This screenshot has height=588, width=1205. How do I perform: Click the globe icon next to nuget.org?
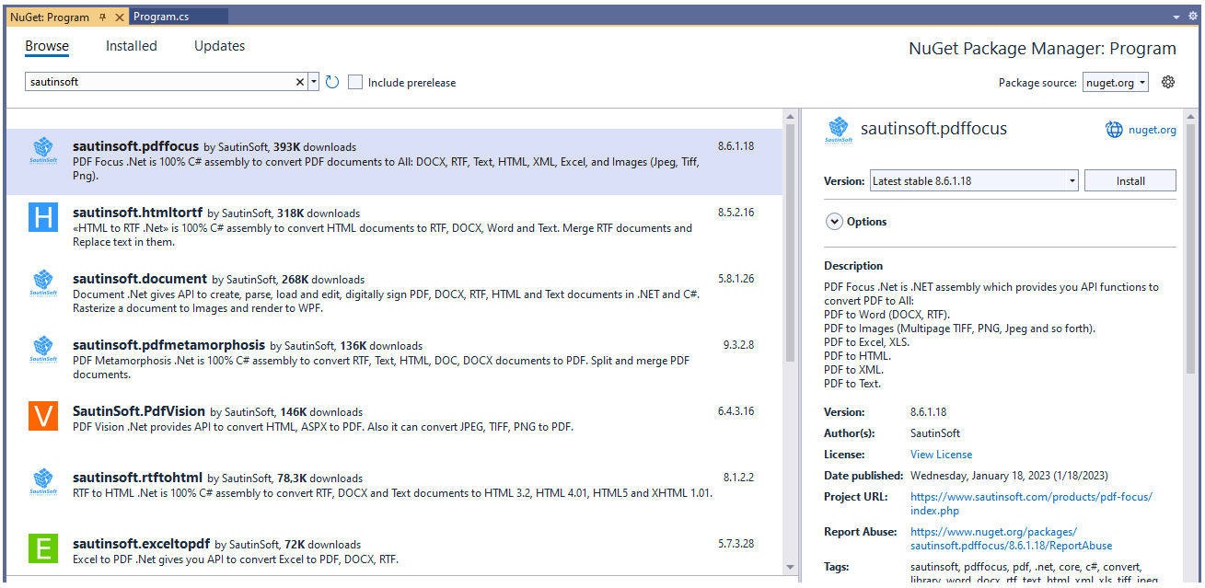pos(1114,130)
